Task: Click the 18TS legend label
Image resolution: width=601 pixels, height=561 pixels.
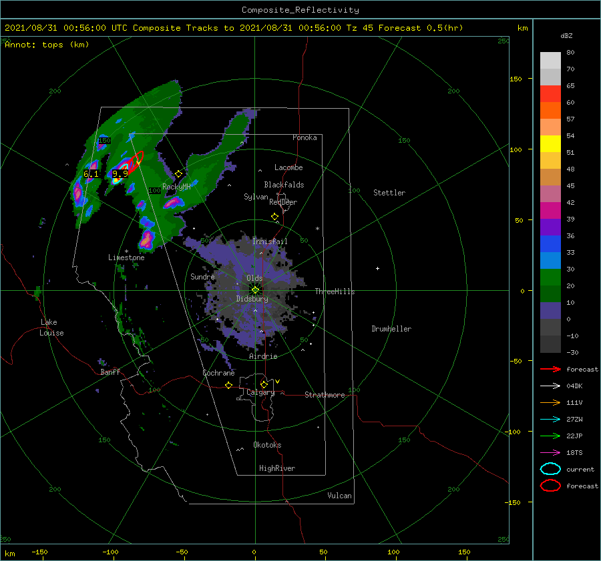Action: (574, 453)
